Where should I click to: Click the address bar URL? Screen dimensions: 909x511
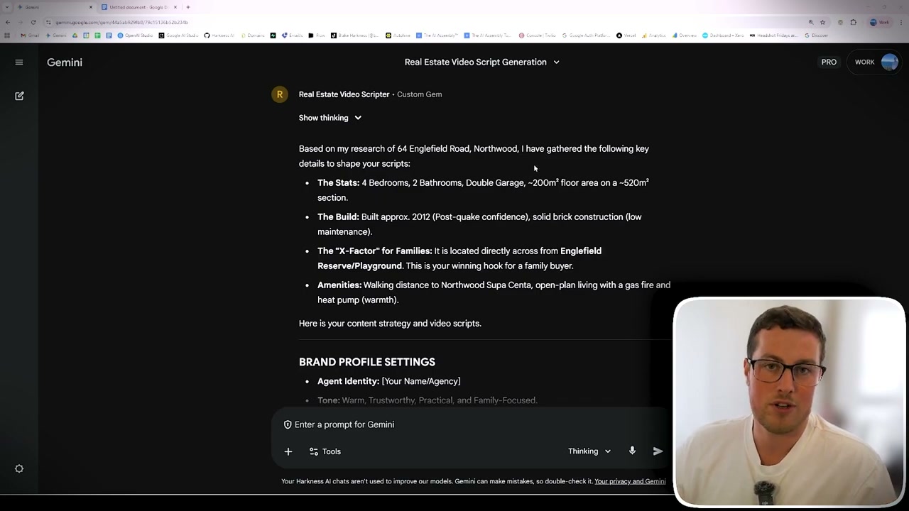[121, 22]
